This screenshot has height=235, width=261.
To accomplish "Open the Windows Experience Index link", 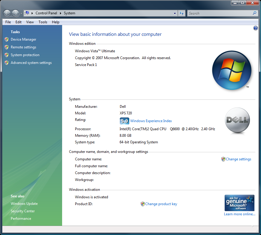I will coord(151,121).
